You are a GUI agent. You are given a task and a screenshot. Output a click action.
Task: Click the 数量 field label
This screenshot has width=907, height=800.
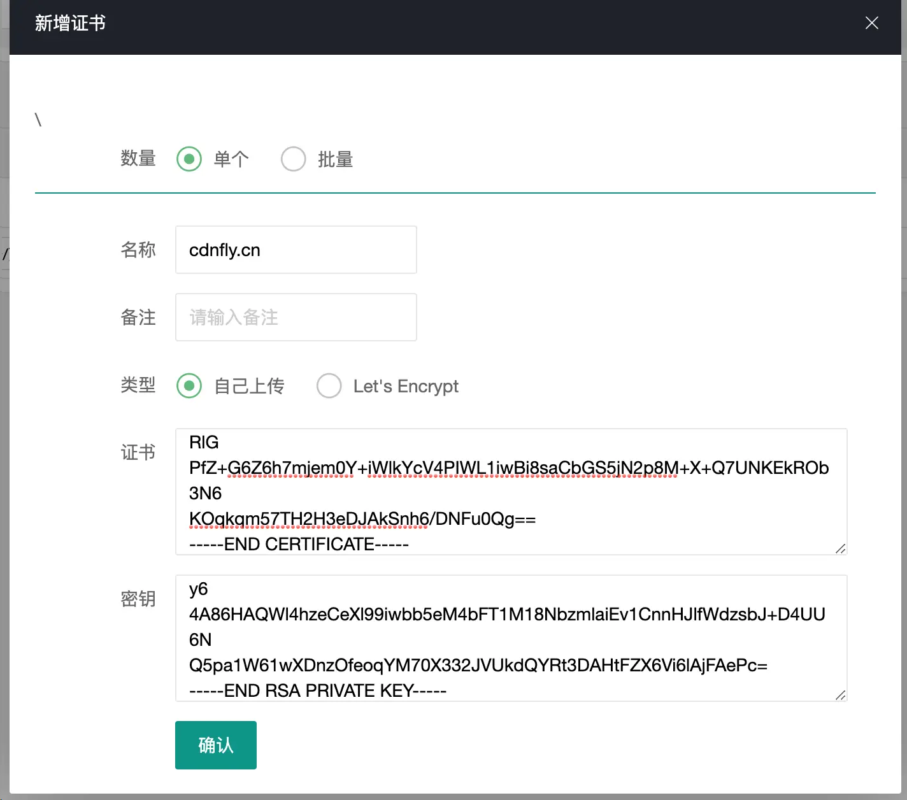(138, 158)
